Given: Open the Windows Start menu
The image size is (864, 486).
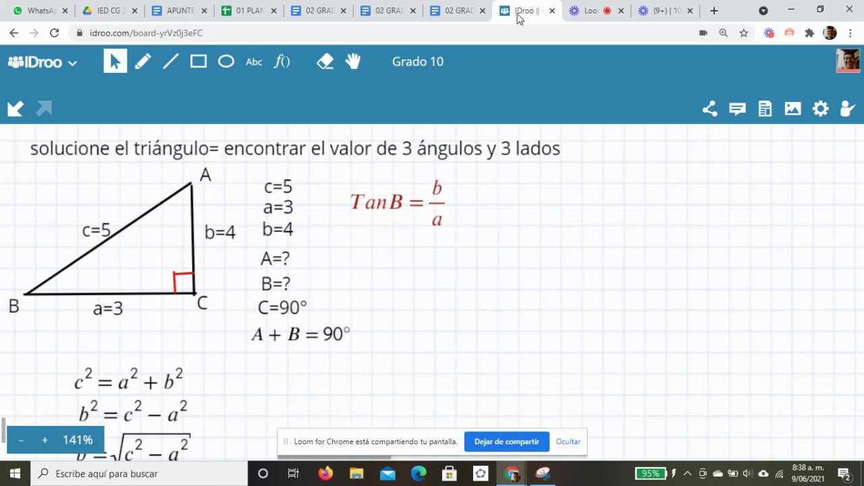Looking at the screenshot, I should 16,474.
